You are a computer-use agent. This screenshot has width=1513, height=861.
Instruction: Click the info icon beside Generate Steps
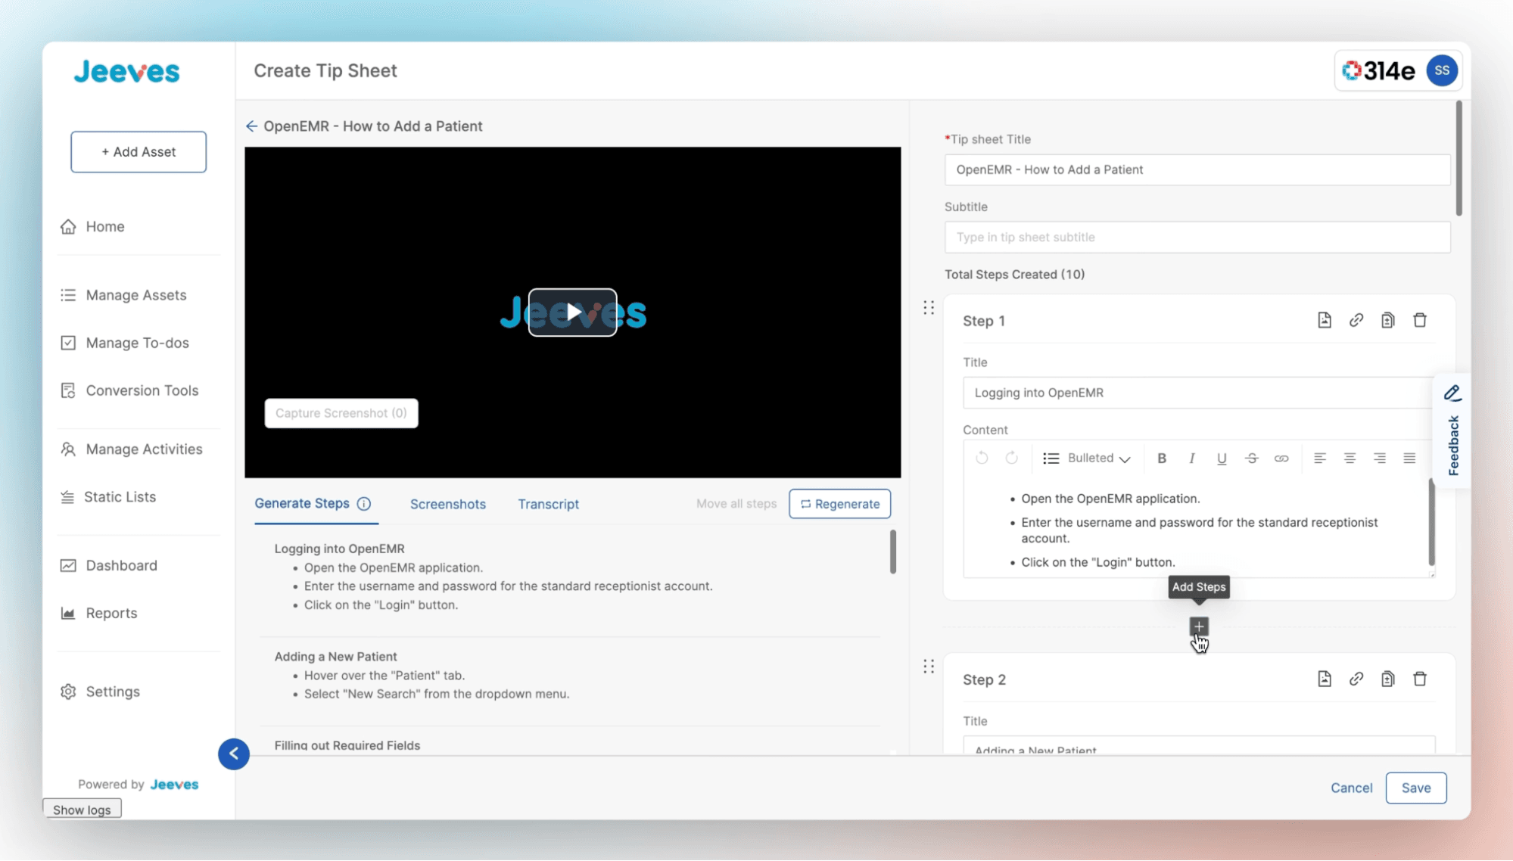click(x=364, y=504)
